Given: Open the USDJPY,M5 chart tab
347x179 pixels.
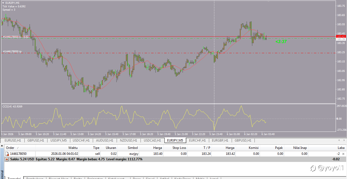Looking at the screenshot, I should (x=58, y=140).
